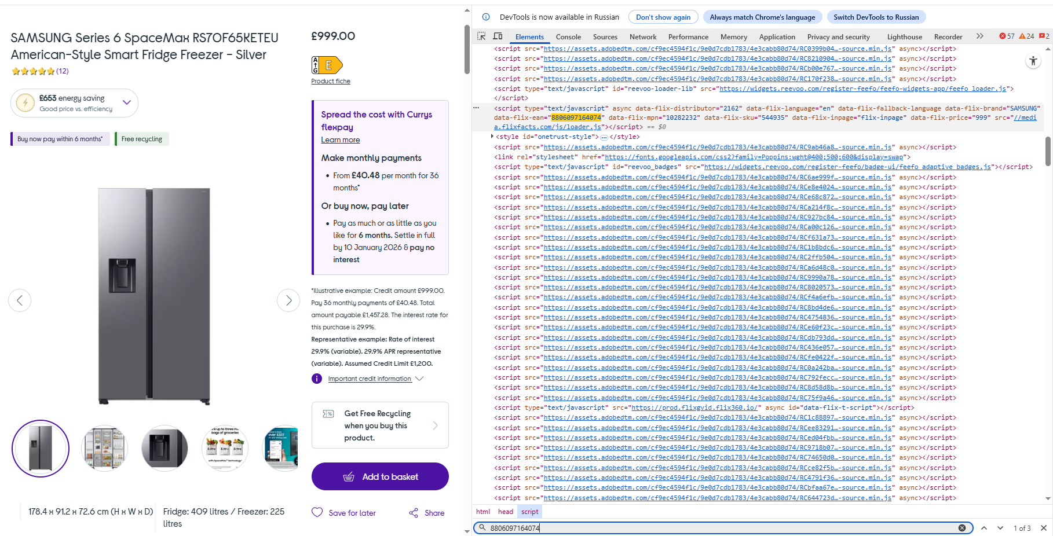Viewport: 1053px width, 536px height.
Task: Open the Product fiche link
Action: (331, 81)
